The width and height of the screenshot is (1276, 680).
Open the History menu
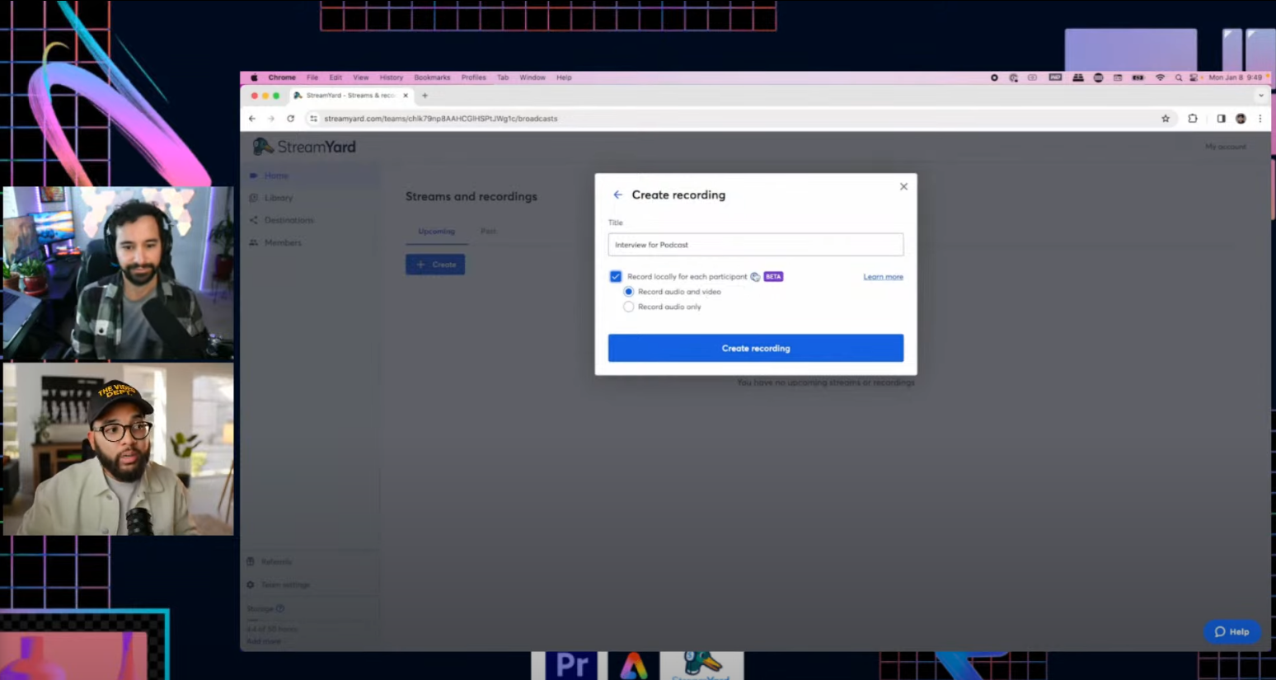(392, 77)
